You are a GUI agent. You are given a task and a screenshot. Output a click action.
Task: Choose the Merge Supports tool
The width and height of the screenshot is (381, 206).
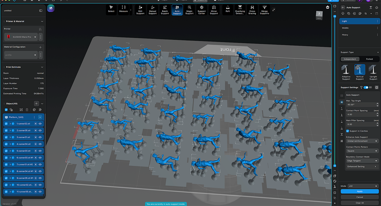[x=264, y=10]
